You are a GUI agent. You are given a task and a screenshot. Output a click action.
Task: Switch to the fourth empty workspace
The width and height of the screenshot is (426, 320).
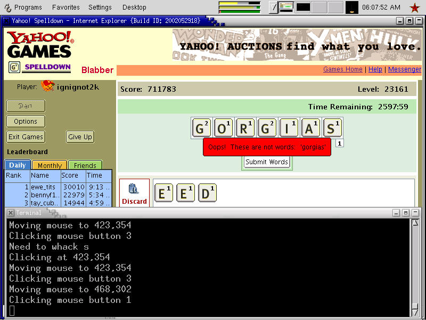point(335,7)
